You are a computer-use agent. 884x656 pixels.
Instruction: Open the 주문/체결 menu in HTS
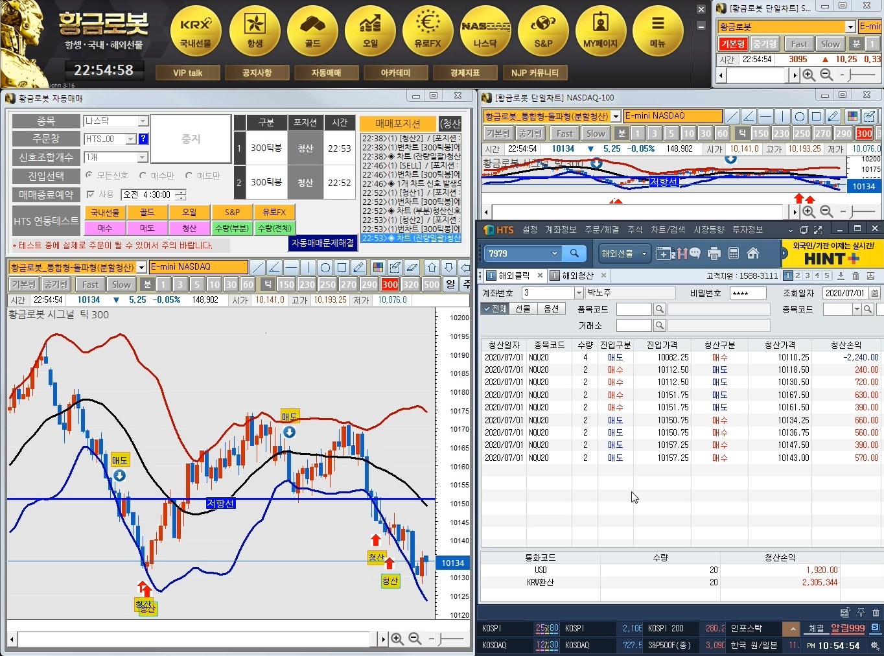(x=601, y=229)
